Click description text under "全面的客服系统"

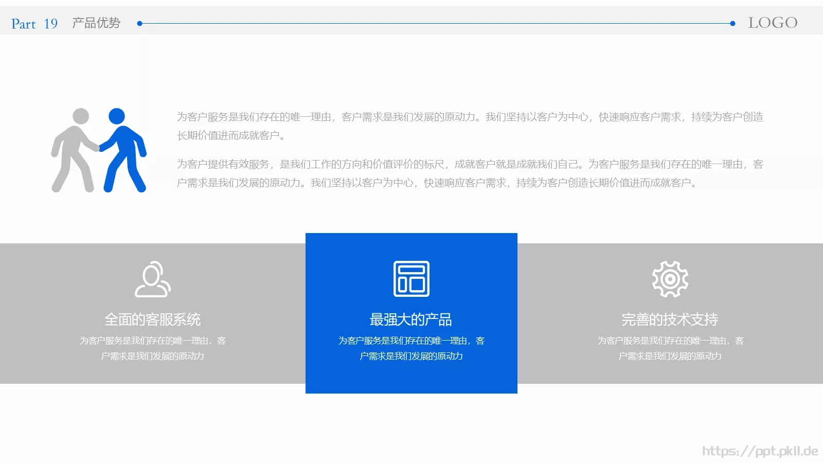click(x=153, y=348)
